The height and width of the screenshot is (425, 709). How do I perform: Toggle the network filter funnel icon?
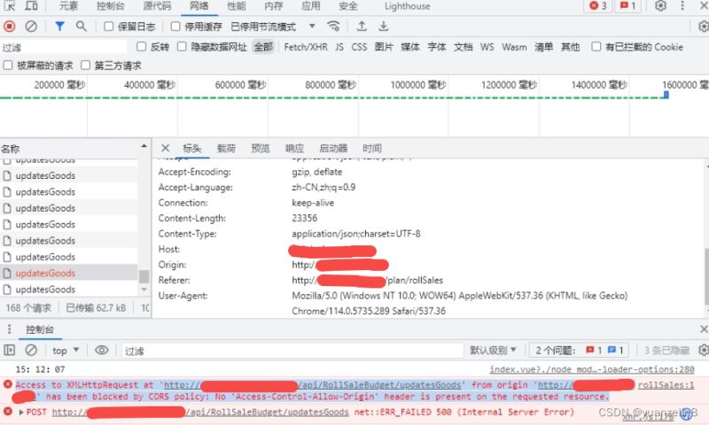(59, 27)
